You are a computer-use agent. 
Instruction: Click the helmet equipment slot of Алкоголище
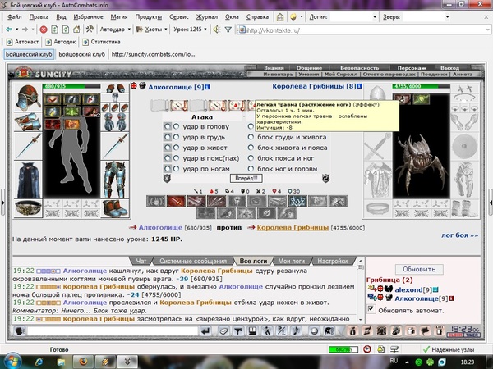pyautogui.click(x=28, y=98)
